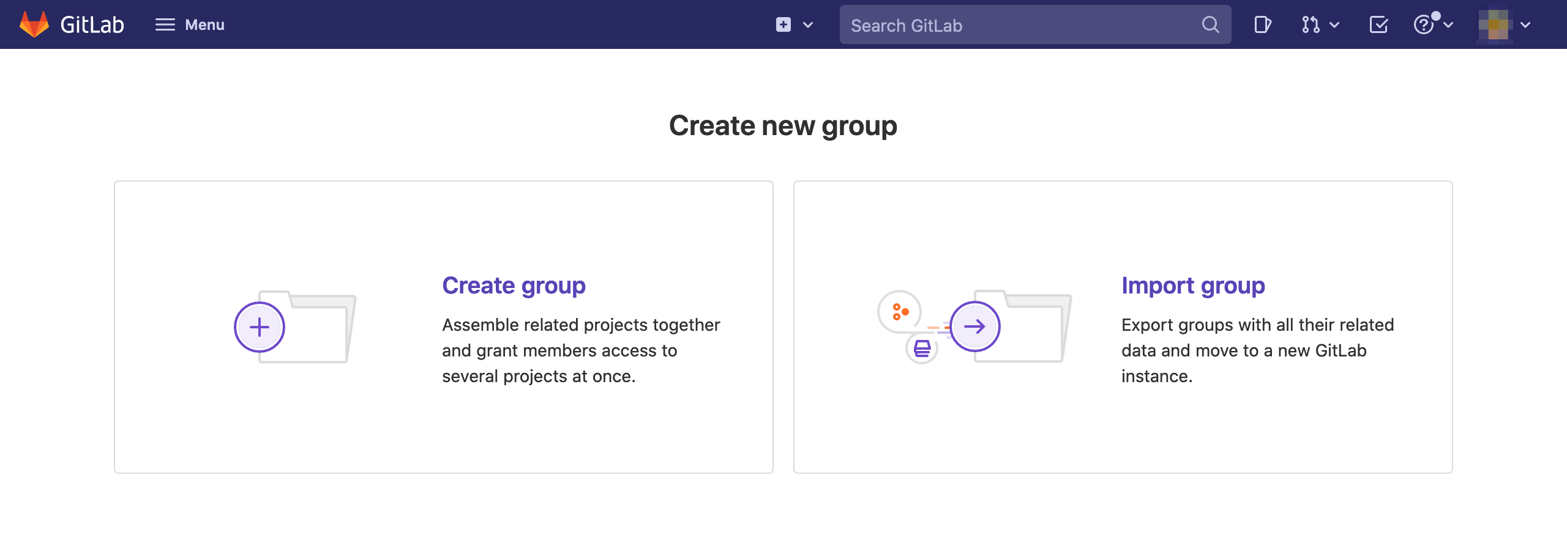Click the plus create-new icon

point(783,24)
